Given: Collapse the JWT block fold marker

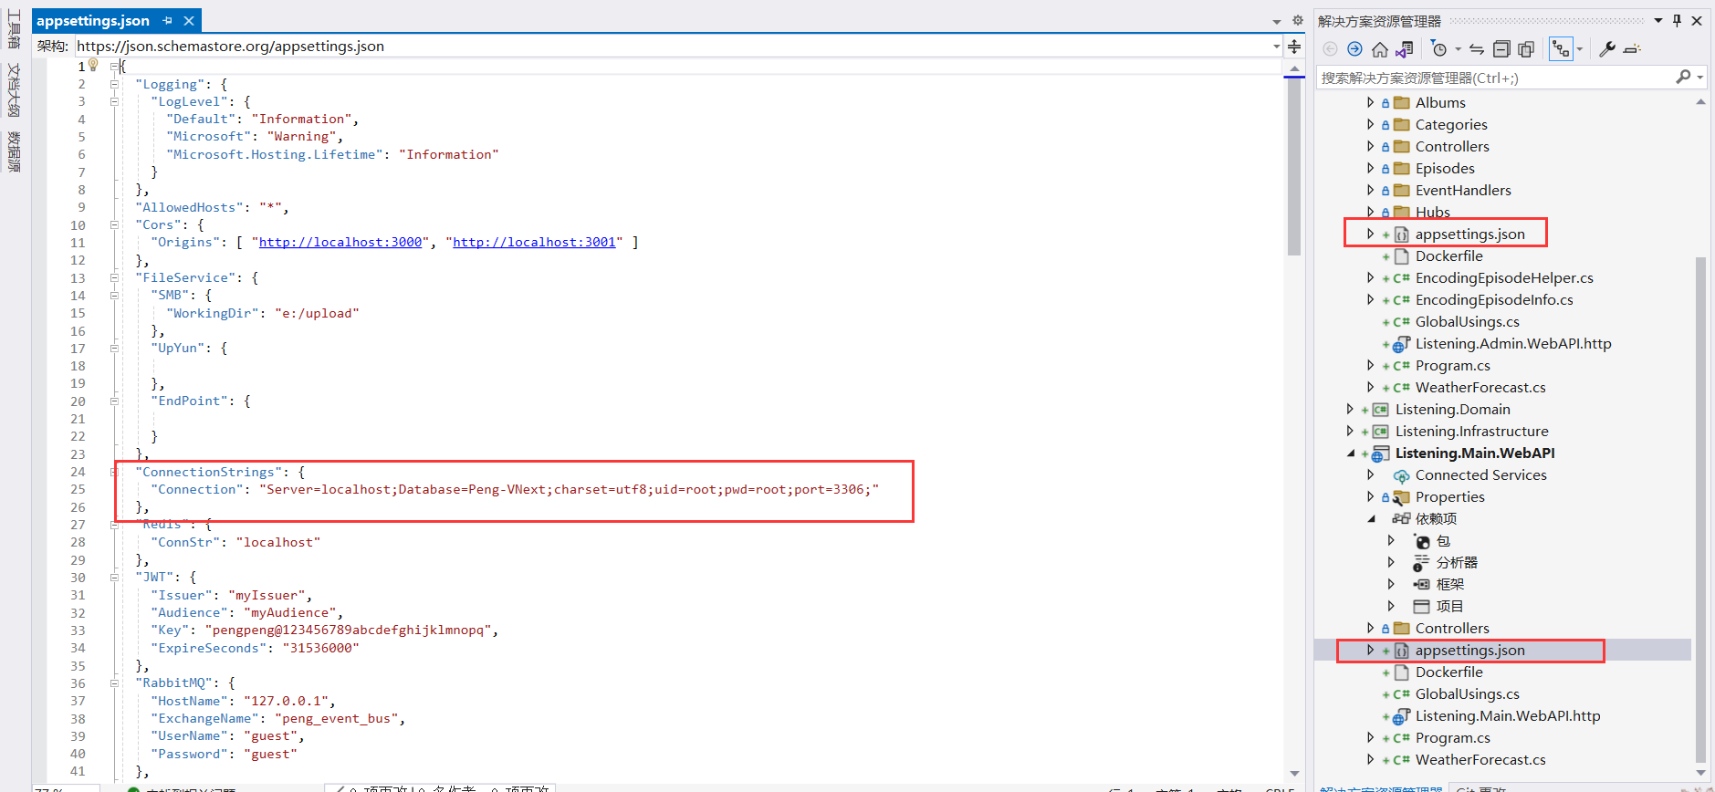Looking at the screenshot, I should 114,577.
